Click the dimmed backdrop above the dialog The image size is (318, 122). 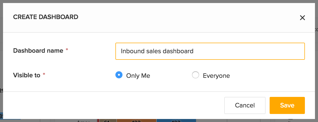159,2
